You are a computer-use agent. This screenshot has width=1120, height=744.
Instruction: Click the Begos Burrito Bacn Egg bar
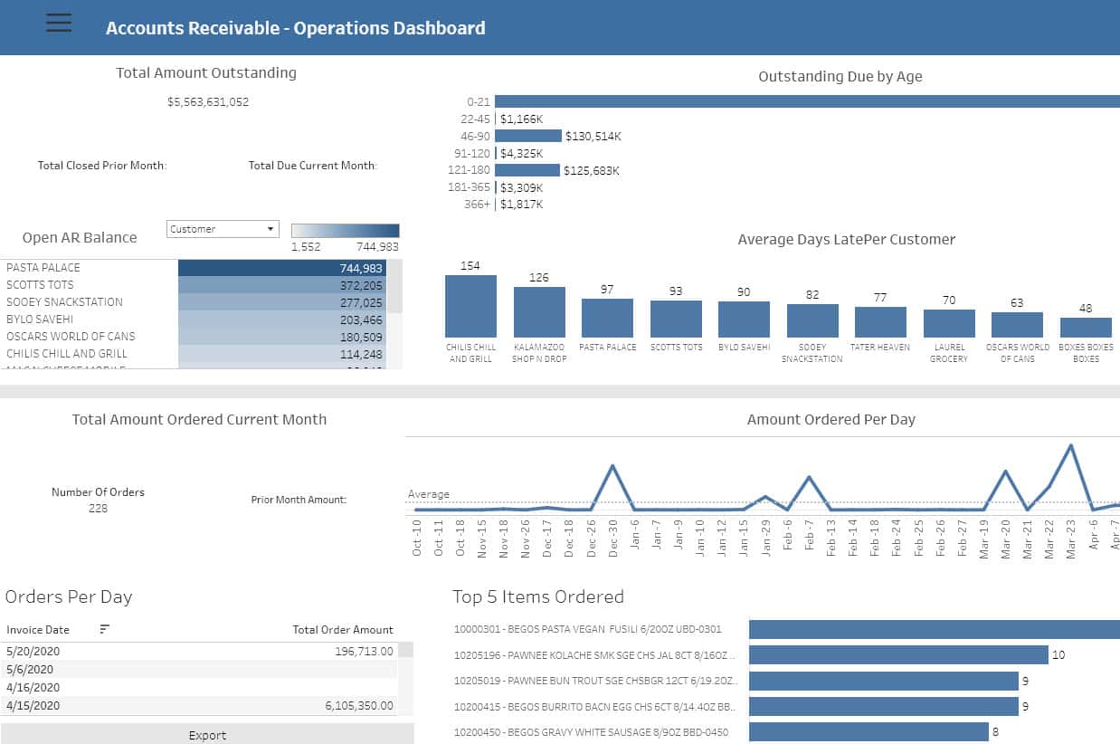[883, 706]
